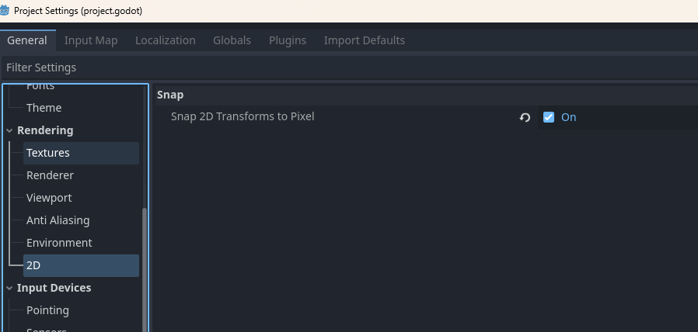
Task: Select the General tab
Action: 27,40
